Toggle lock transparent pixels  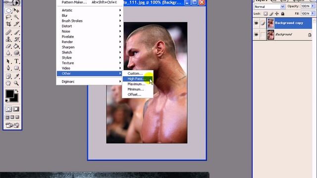[265, 14]
